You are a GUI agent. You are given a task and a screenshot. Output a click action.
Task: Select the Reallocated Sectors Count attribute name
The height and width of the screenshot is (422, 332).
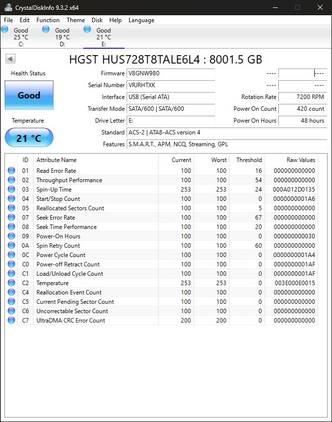coord(70,208)
